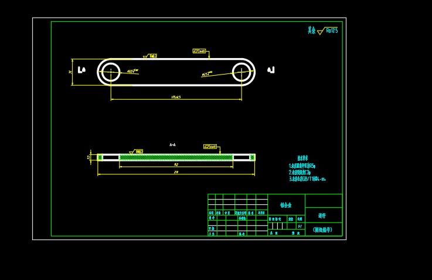This screenshot has height=280, width=432.
Task: Select the left section cutting mark A
Action: (x=81, y=70)
